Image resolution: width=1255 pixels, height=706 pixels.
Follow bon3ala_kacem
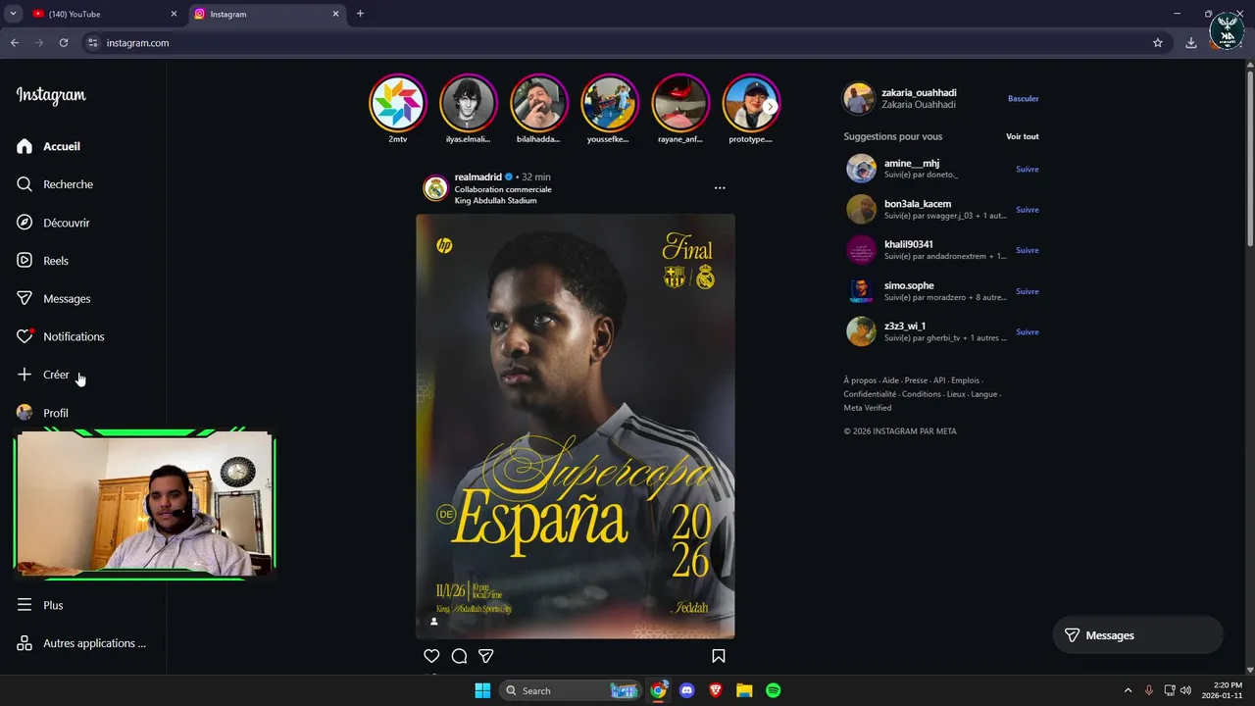point(1027,210)
